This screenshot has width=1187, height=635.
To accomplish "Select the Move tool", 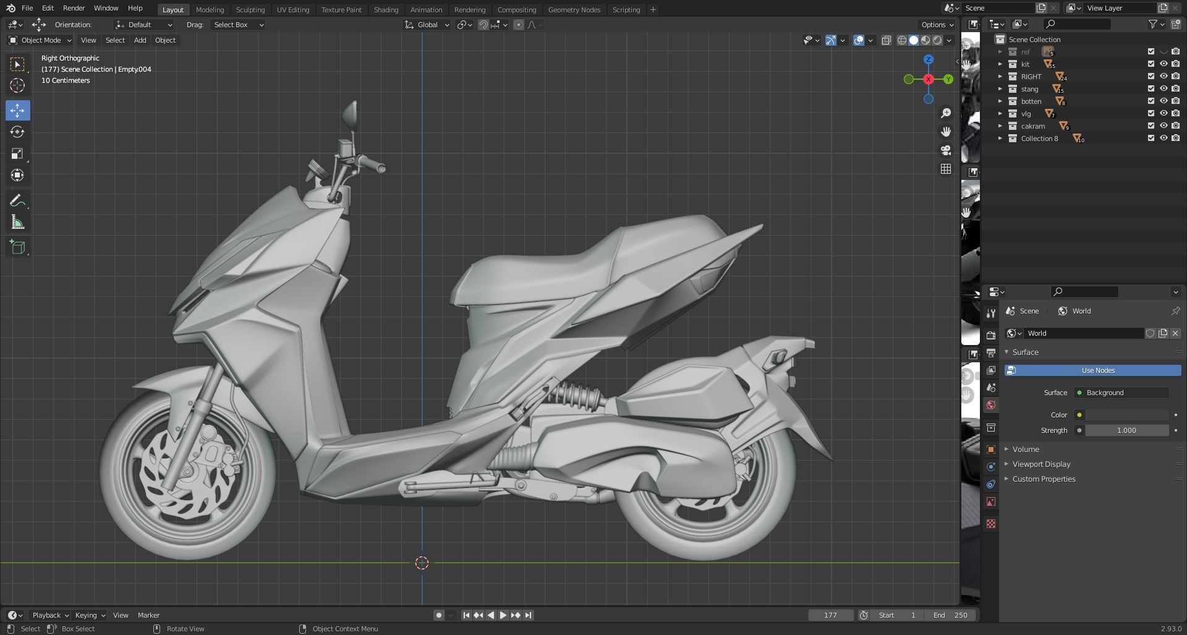I will (x=17, y=110).
